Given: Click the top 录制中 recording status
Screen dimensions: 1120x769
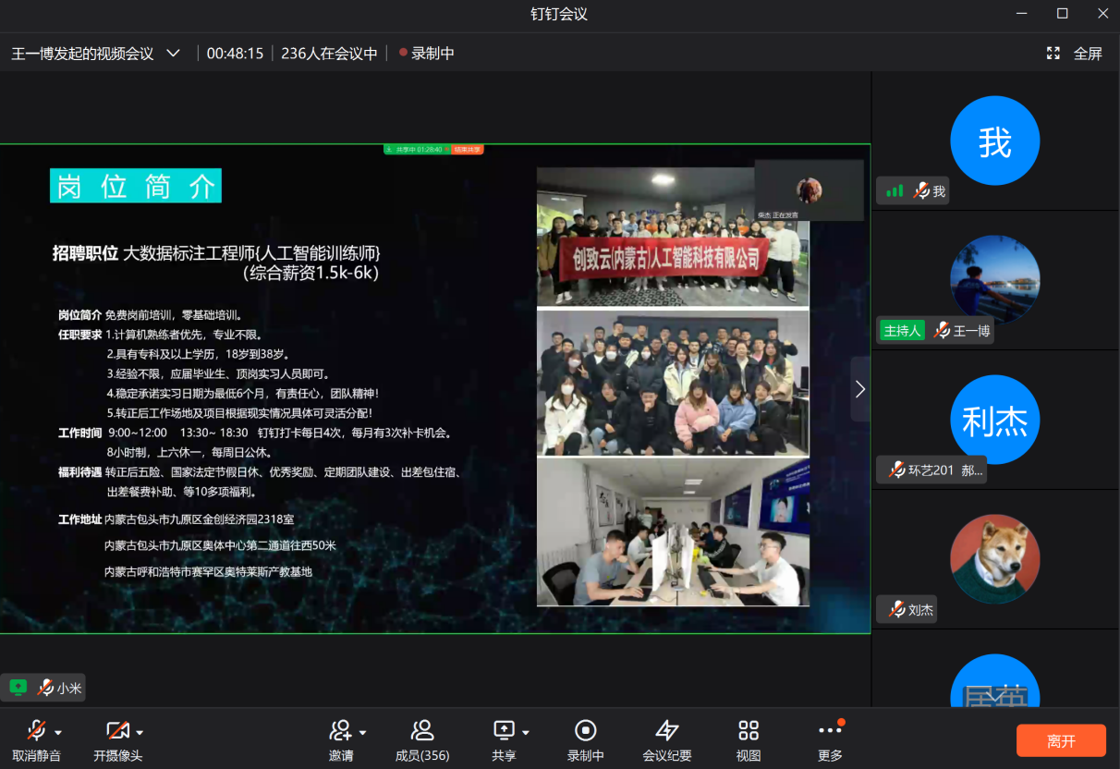Looking at the screenshot, I should [427, 54].
